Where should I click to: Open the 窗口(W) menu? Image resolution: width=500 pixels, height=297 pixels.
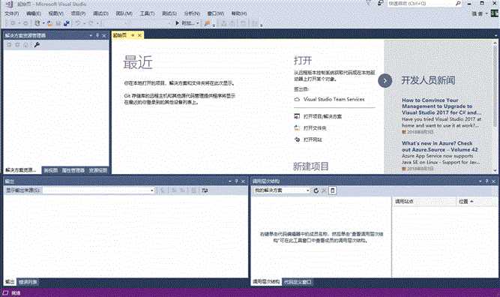click(216, 13)
